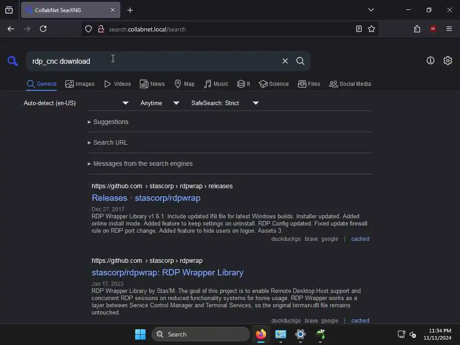The image size is (460, 345).
Task: Switch to the General category
Action: point(41,84)
